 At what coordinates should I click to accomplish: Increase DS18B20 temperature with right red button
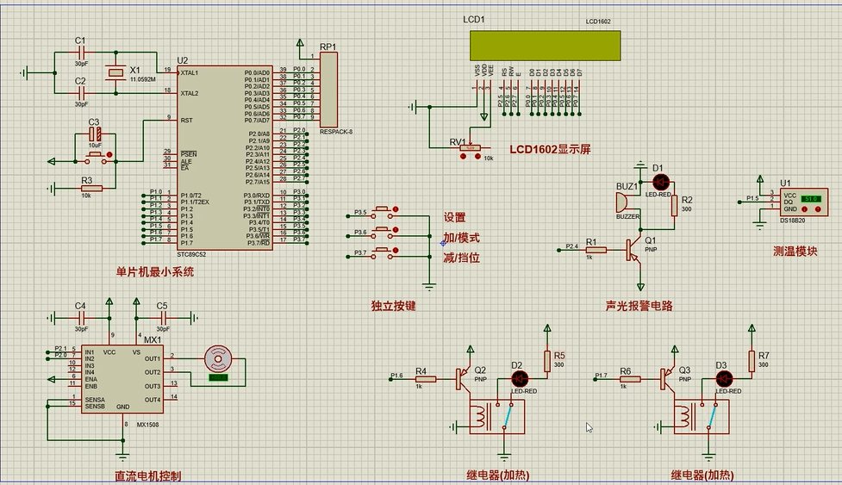(816, 209)
